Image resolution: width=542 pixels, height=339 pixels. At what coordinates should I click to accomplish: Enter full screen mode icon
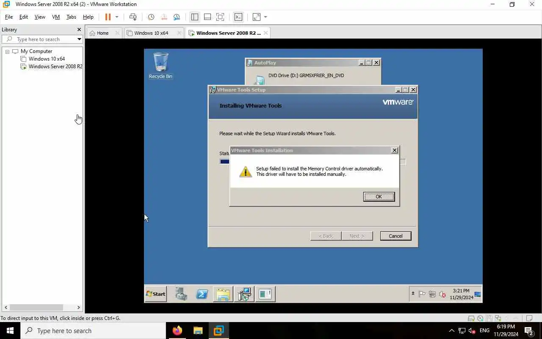(x=220, y=17)
